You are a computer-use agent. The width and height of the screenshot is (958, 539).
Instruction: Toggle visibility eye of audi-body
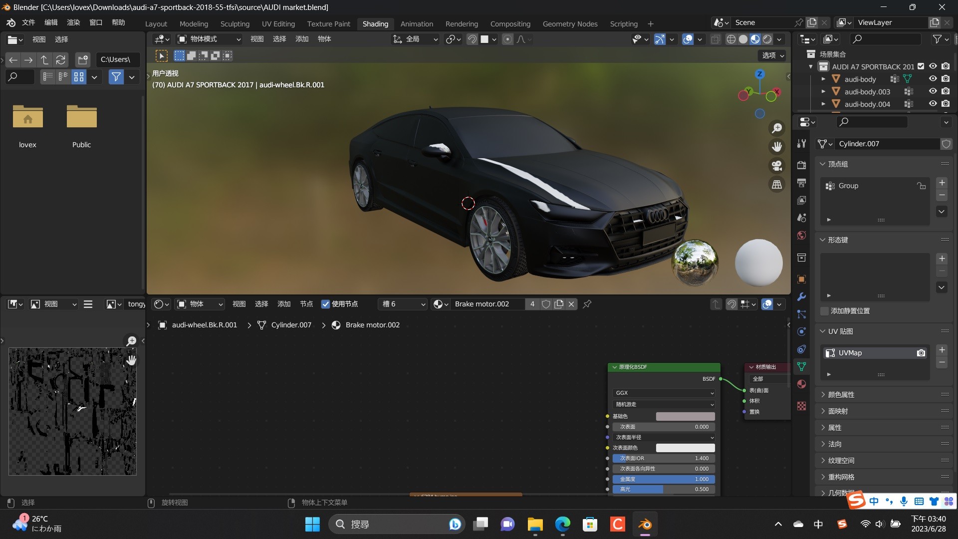(x=933, y=79)
